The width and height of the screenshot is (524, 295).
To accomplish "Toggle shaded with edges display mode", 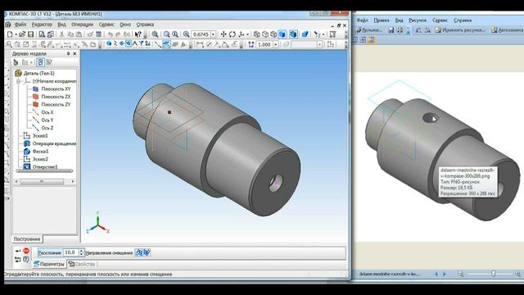I will [x=293, y=34].
